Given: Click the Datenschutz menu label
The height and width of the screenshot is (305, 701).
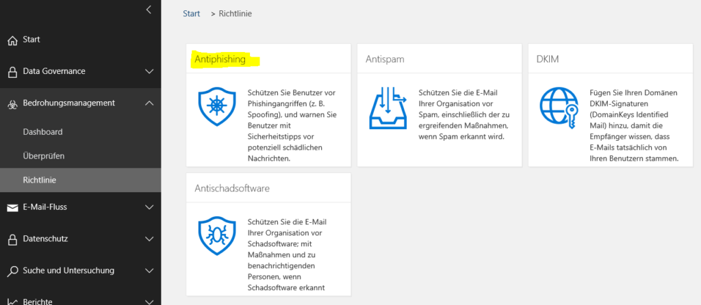Looking at the screenshot, I should pyautogui.click(x=45, y=239).
